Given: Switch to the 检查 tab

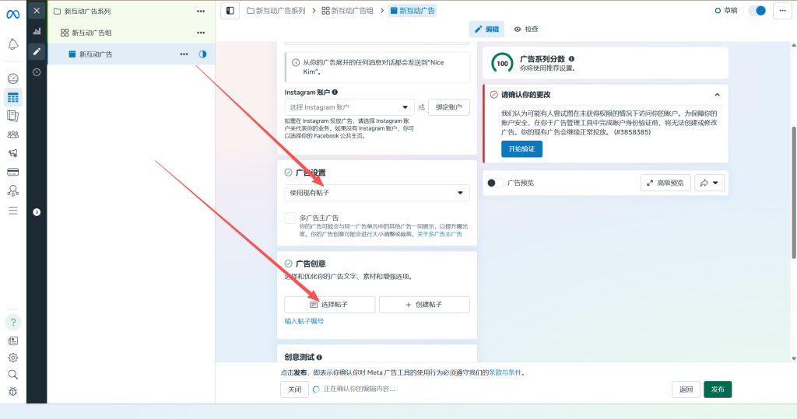Looking at the screenshot, I should [x=525, y=29].
